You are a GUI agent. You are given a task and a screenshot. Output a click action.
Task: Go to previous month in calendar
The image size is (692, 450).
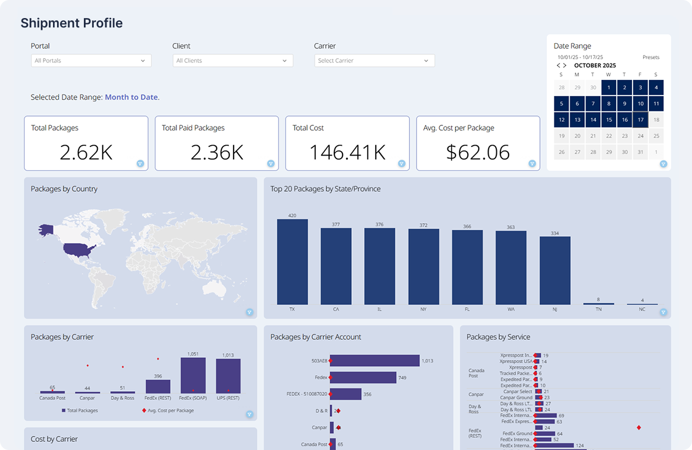(559, 66)
